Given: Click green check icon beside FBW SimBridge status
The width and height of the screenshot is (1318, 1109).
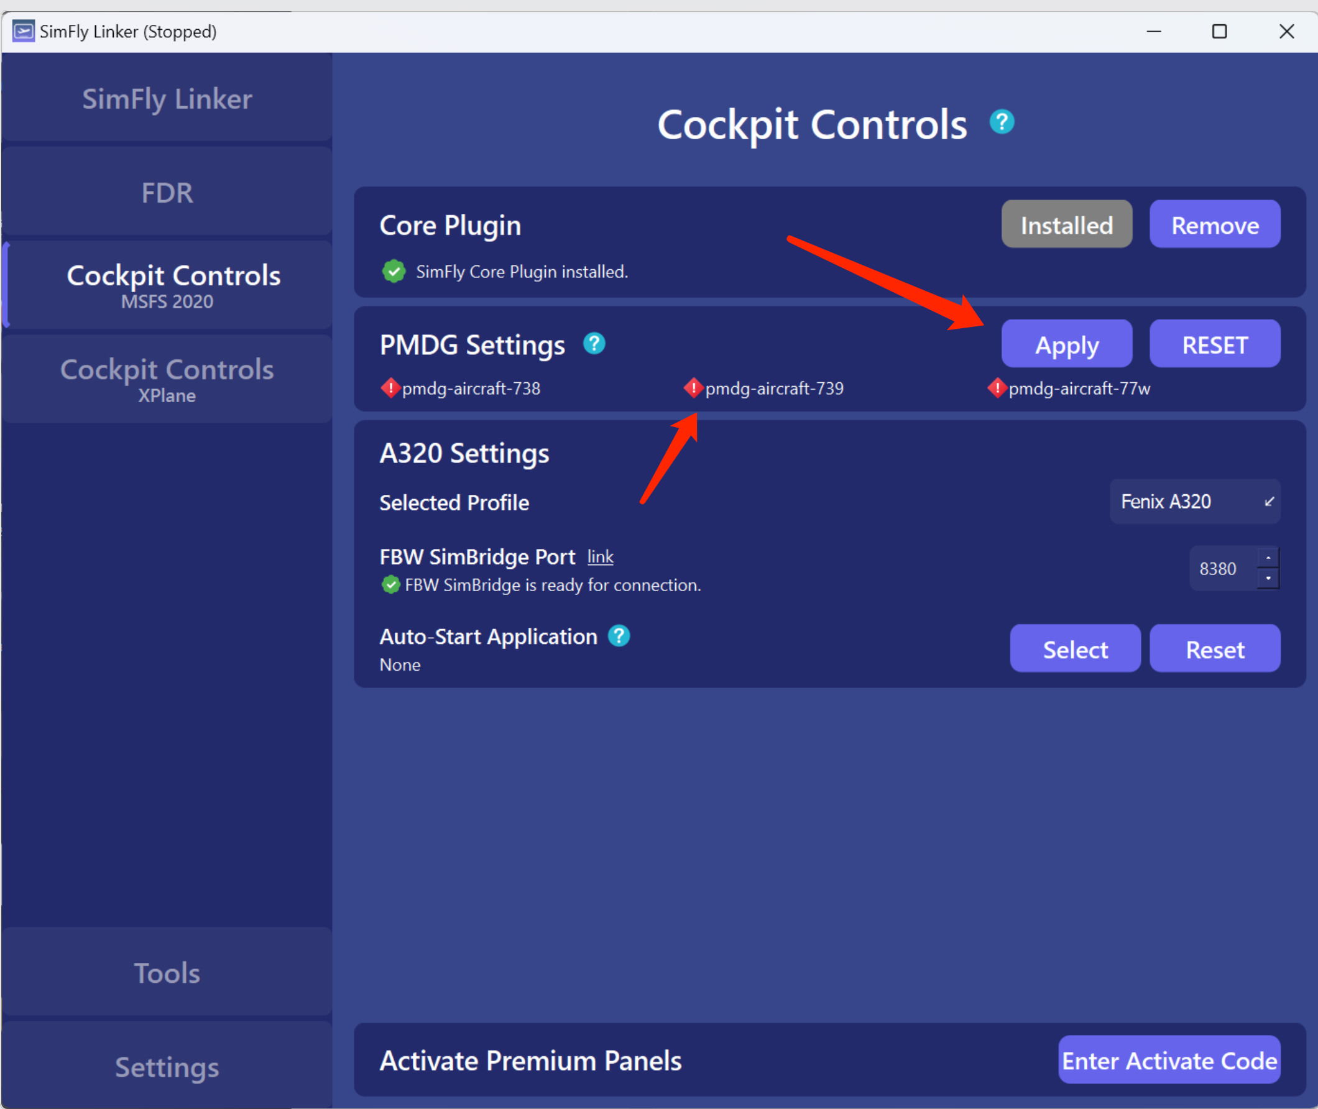Looking at the screenshot, I should [390, 585].
